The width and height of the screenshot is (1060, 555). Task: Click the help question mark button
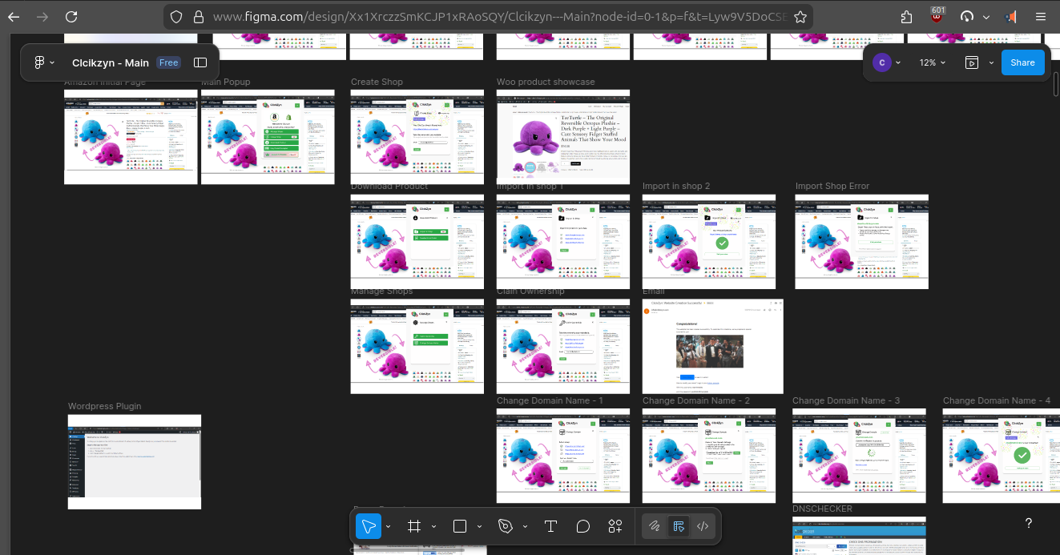click(1029, 523)
